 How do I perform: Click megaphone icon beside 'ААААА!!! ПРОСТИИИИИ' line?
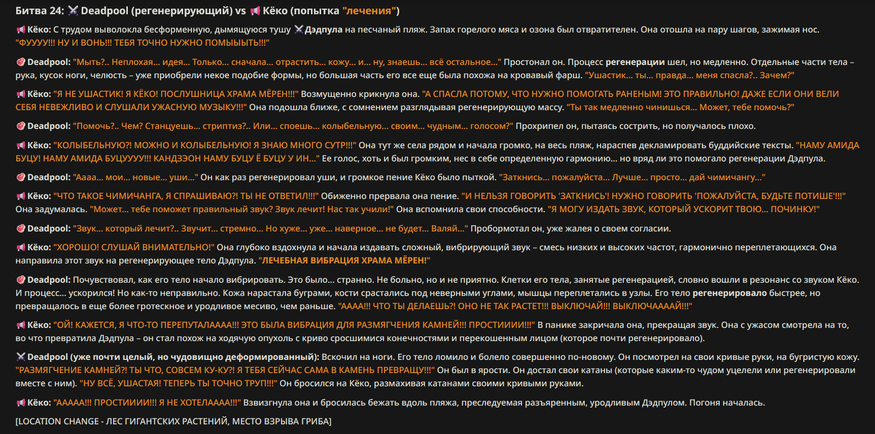pos(21,403)
